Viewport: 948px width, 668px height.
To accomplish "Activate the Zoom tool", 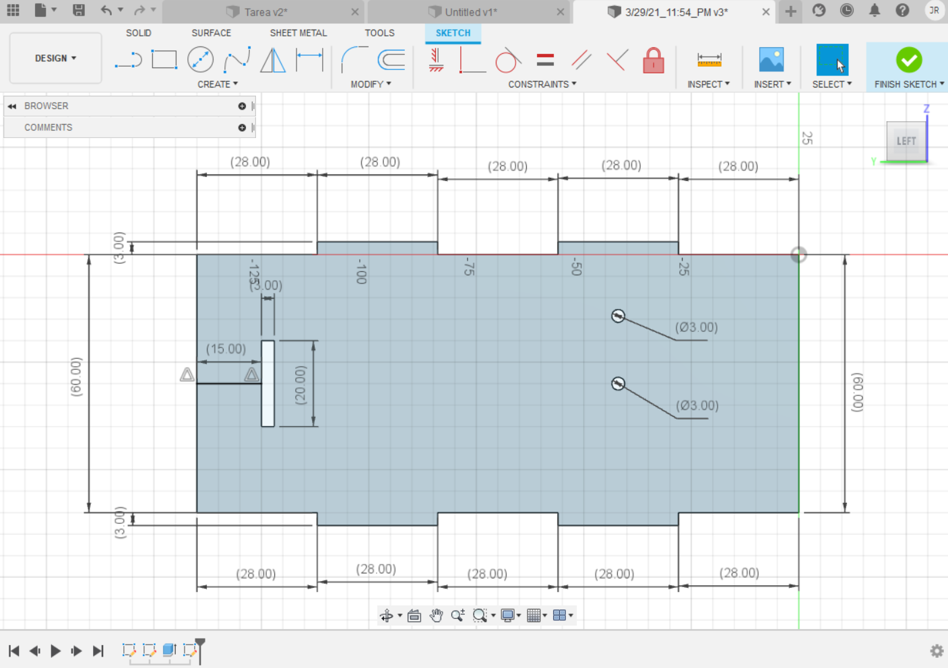I will pos(458,615).
